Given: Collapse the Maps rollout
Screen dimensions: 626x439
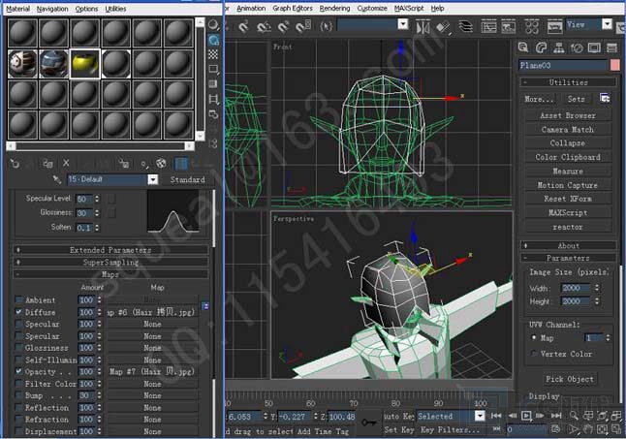Looking at the screenshot, I should tap(110, 274).
